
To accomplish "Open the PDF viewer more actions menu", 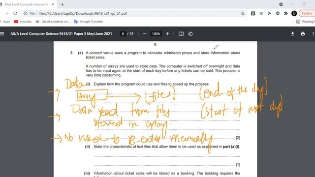I will (313, 34).
